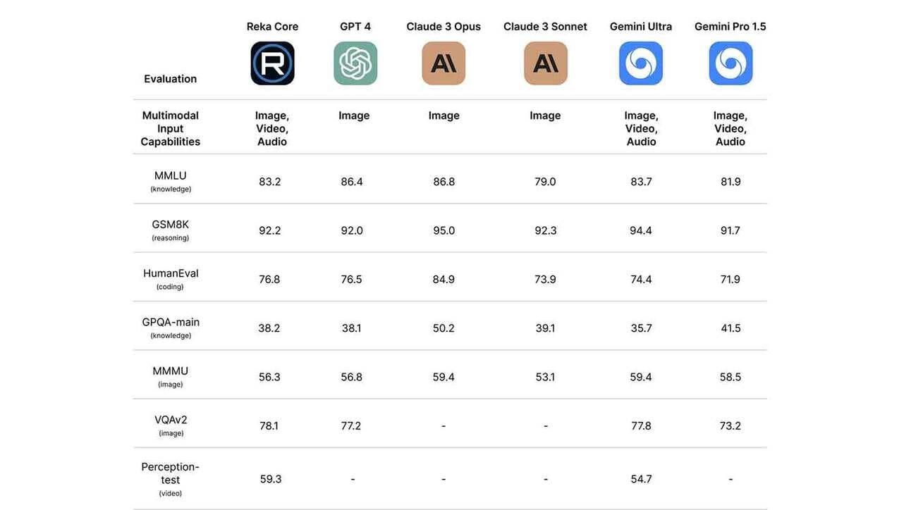Viewport: 911px width, 510px height.
Task: Select the GSM8K reasoning row label
Action: click(x=171, y=230)
